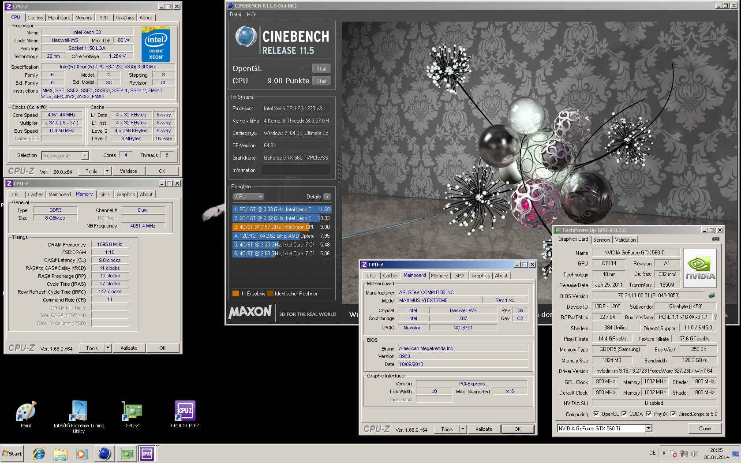The height and width of the screenshot is (463, 741).
Task: Toggle the CUDA checkbox in GPU-Z
Action: (x=624, y=414)
